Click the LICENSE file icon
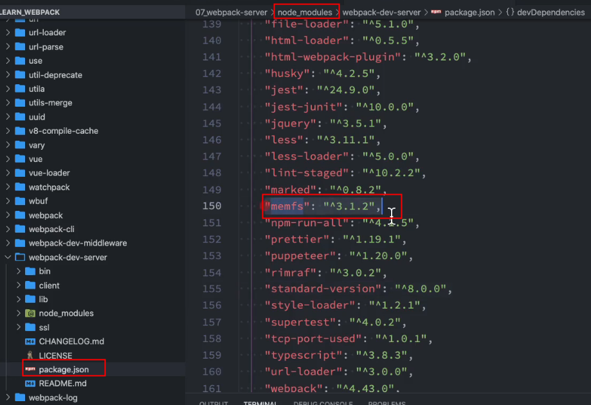591x405 pixels. tap(30, 355)
